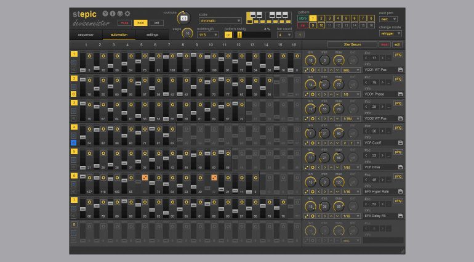Open the help question mark icon

(105, 14)
